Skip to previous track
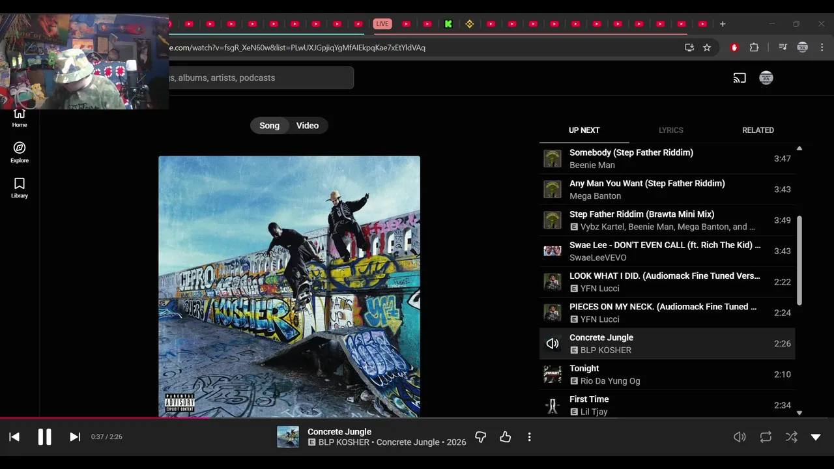 14,437
